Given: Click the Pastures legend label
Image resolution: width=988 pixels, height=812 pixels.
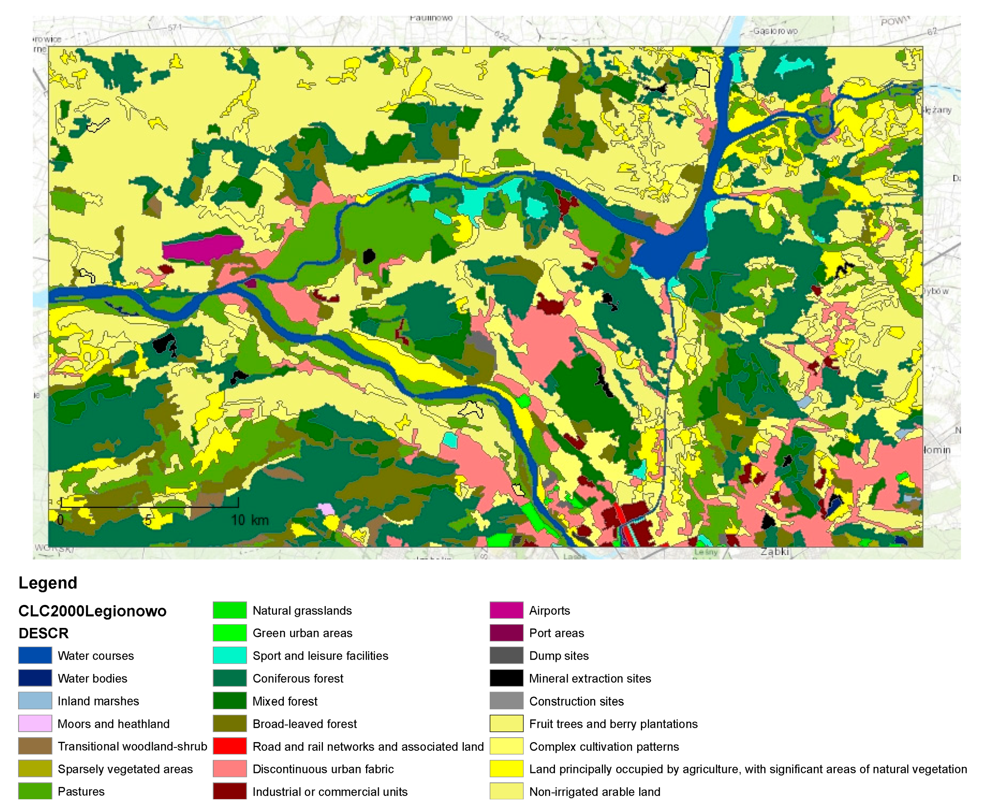Looking at the screenshot, I should click(81, 791).
